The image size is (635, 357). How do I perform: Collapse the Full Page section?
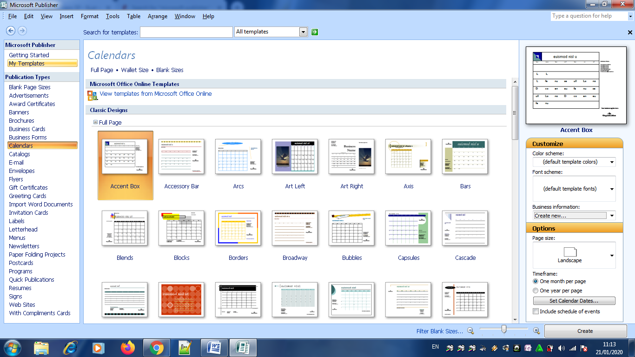[95, 122]
